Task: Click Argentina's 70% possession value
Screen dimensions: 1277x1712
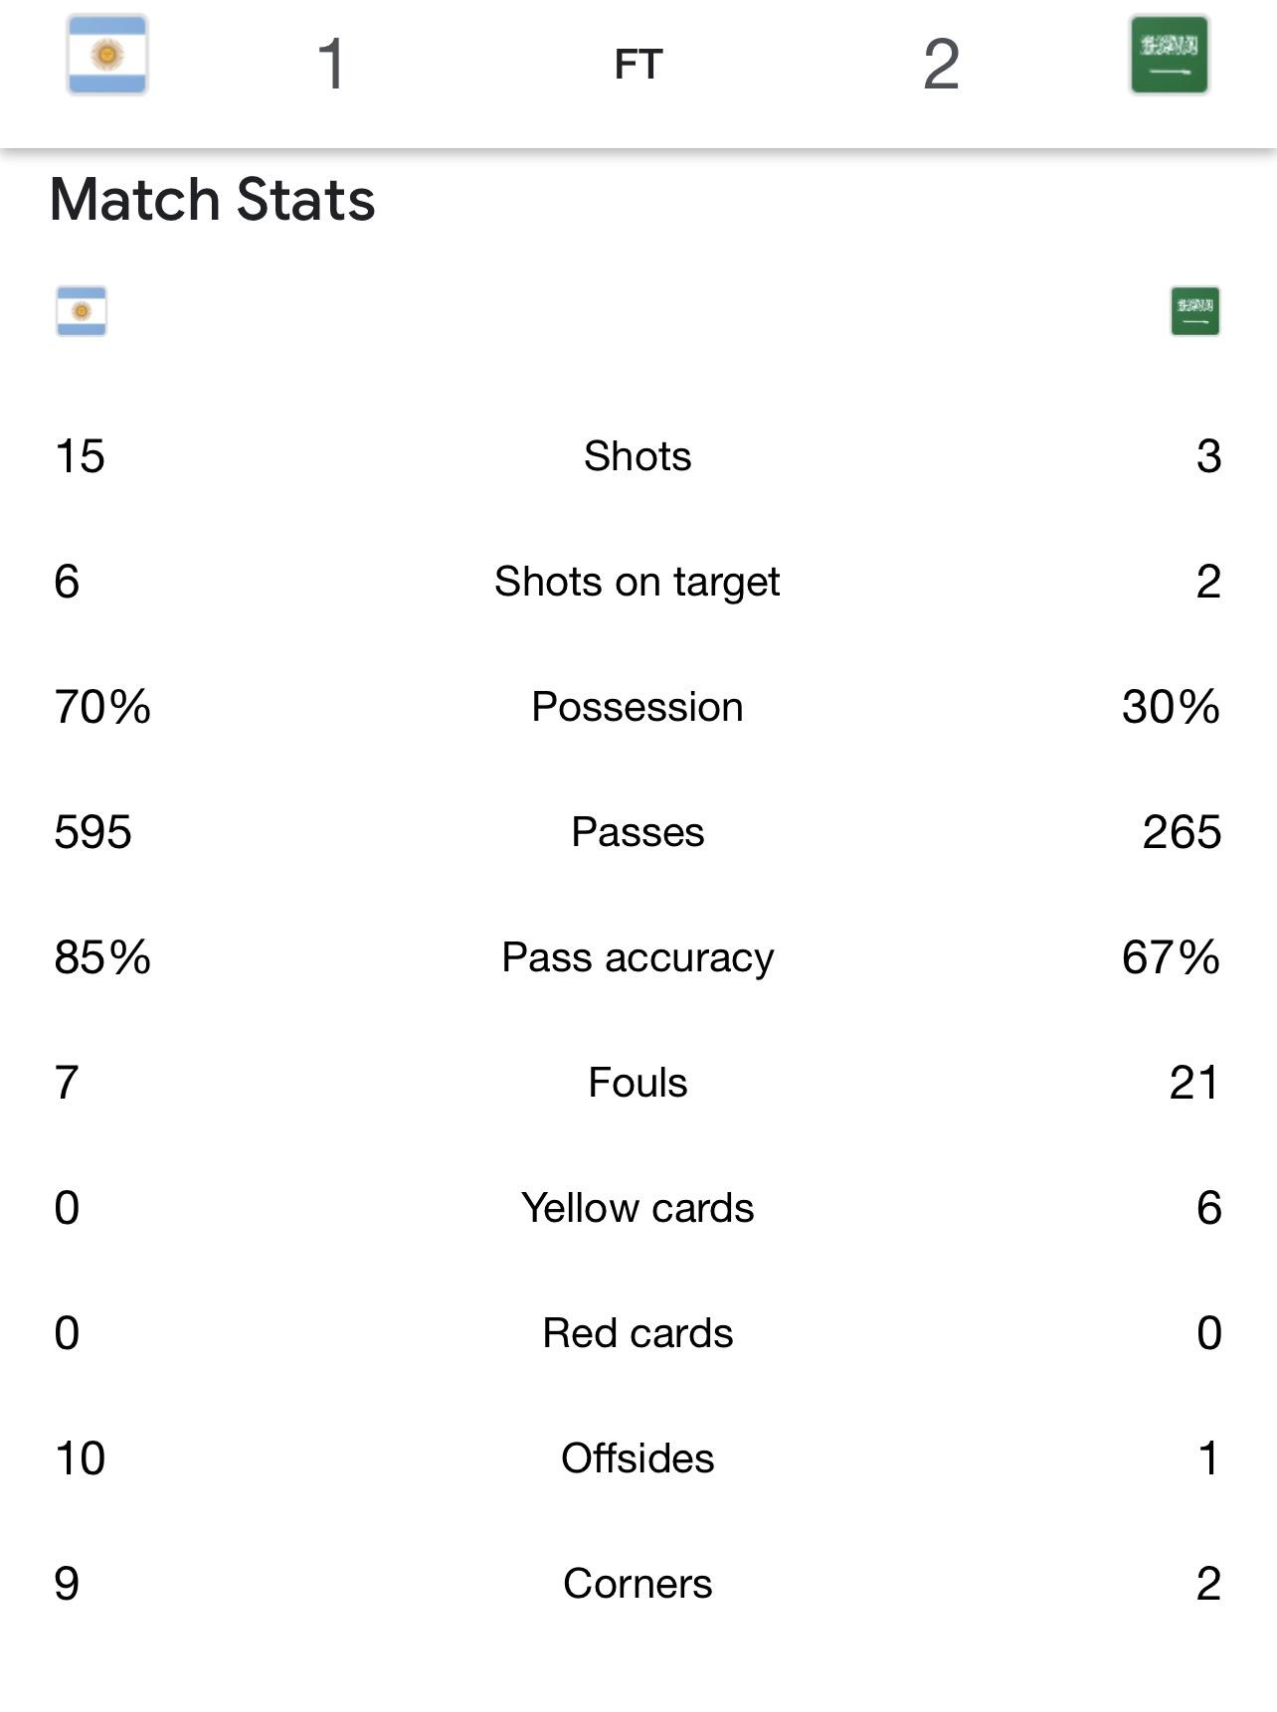Action: click(102, 707)
